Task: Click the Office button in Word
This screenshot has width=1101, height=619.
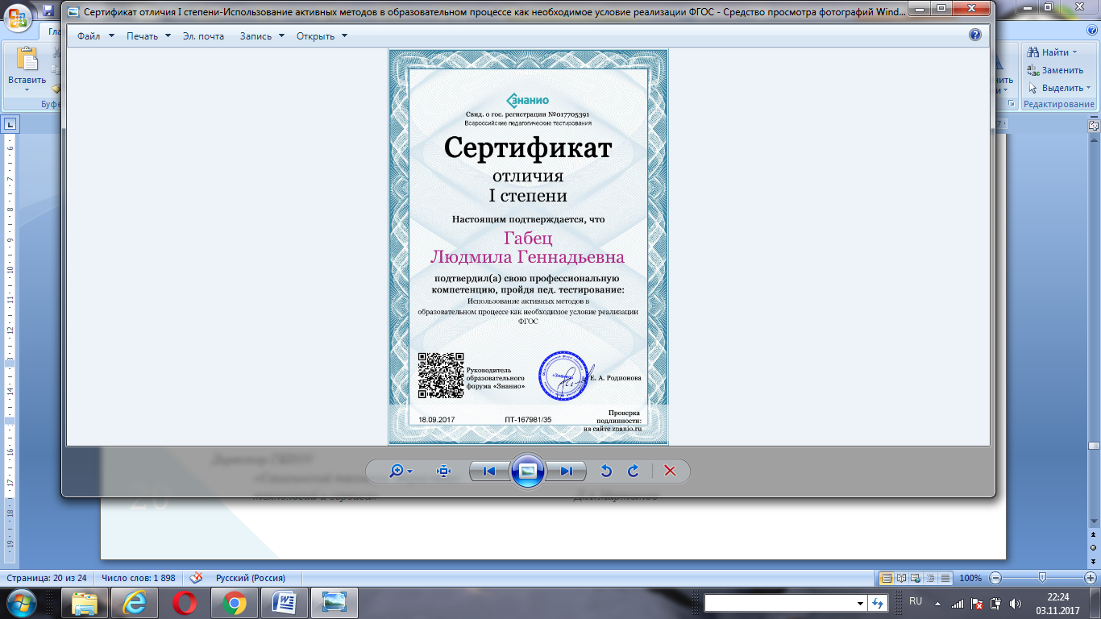Action: click(18, 16)
